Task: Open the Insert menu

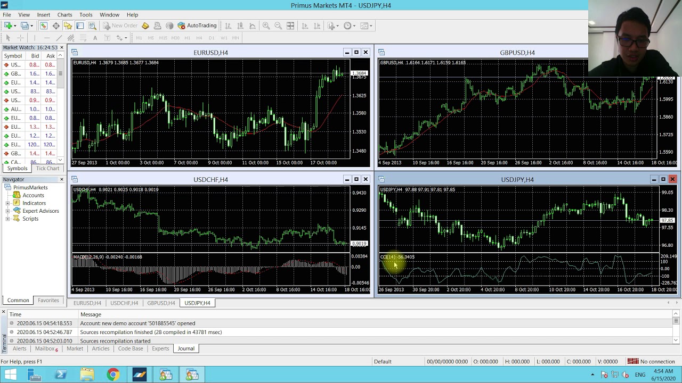Action: 44,14
